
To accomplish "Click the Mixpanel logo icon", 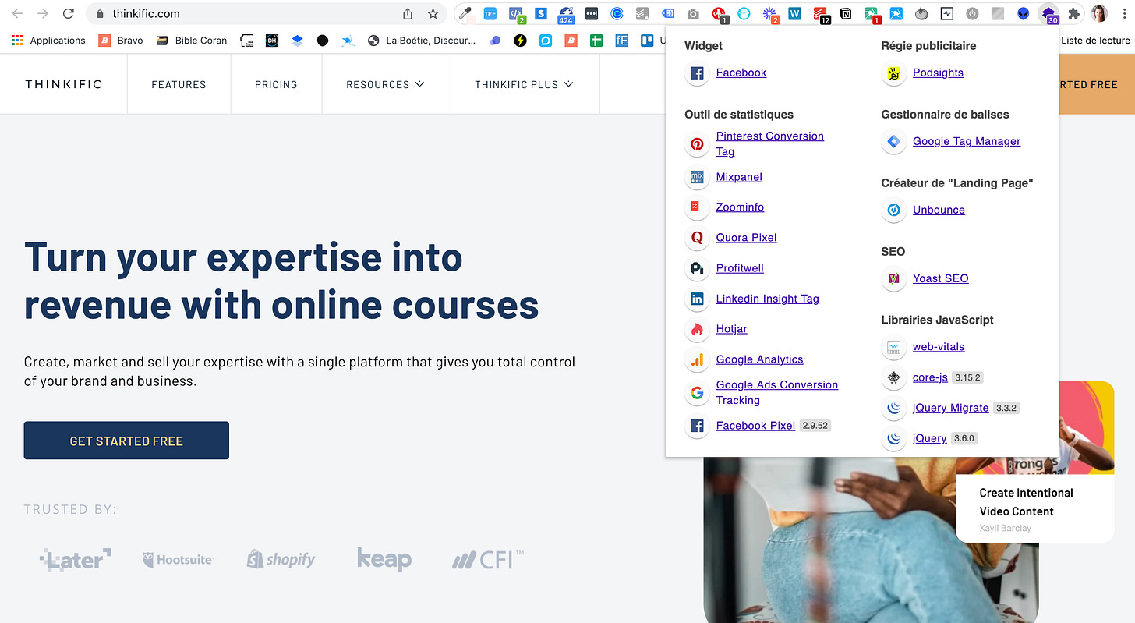I will point(697,177).
